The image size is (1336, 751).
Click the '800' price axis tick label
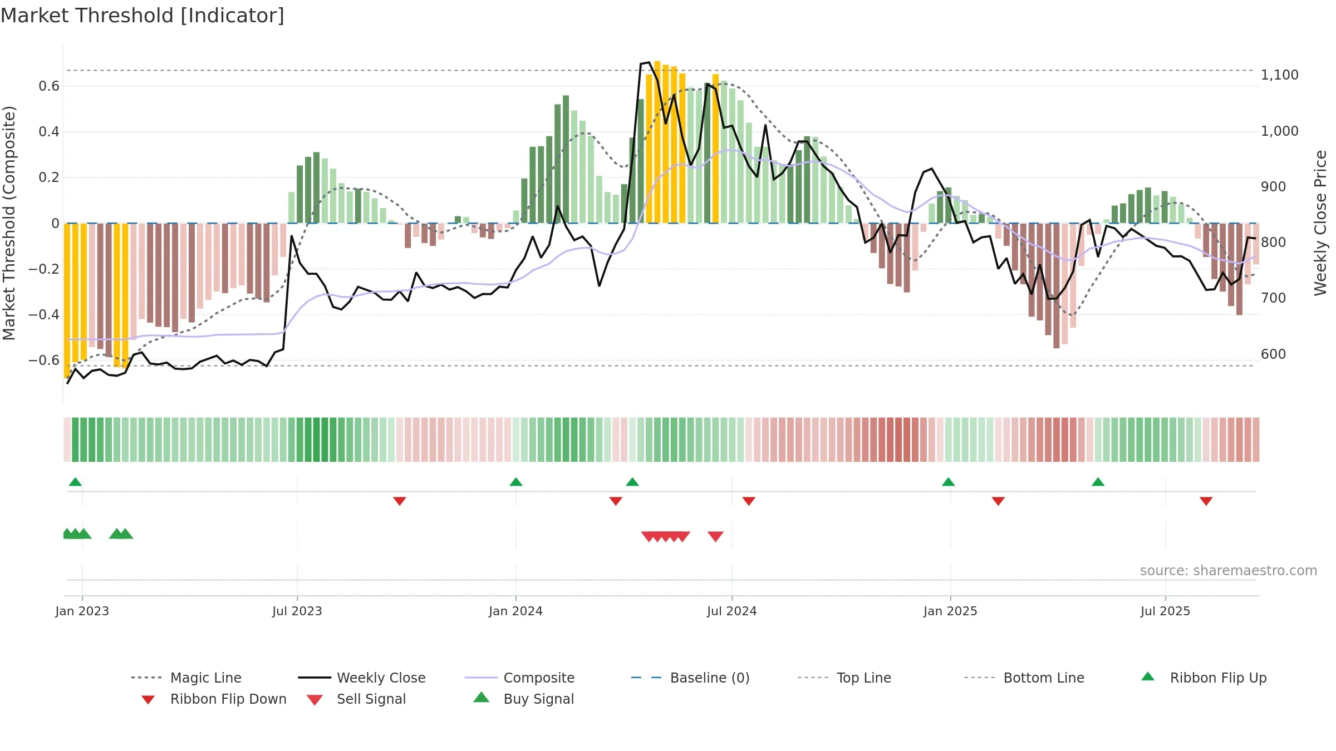tap(1274, 243)
